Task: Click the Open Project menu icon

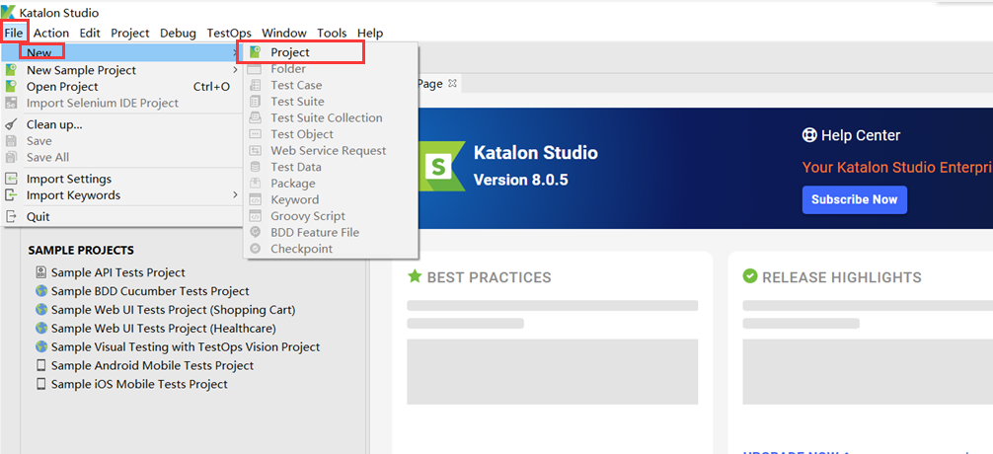Action: point(11,87)
